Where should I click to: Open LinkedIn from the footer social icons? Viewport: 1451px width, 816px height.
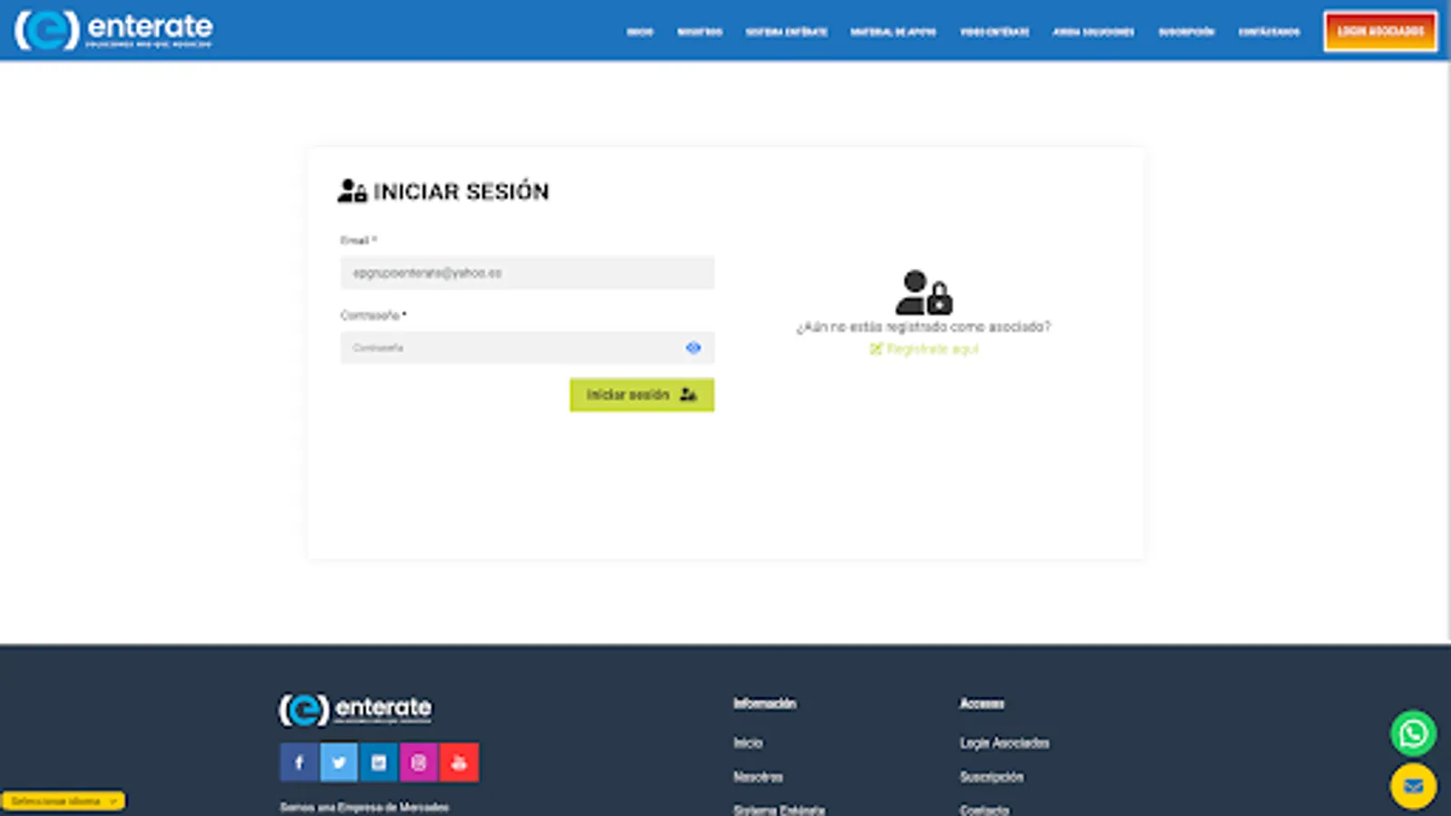[x=378, y=762]
